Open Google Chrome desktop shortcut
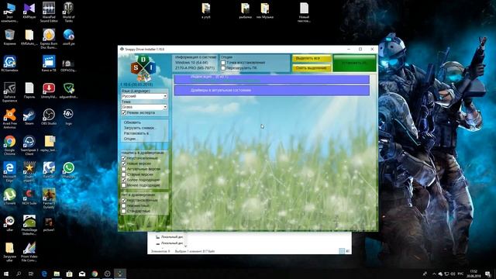The width and height of the screenshot is (496, 279). point(10,145)
